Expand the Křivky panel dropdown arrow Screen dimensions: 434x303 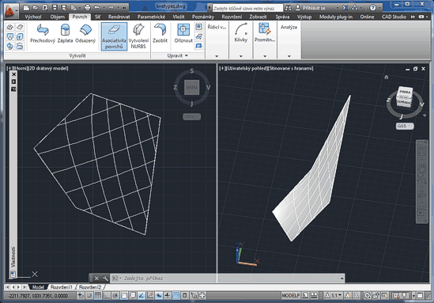coord(241,56)
